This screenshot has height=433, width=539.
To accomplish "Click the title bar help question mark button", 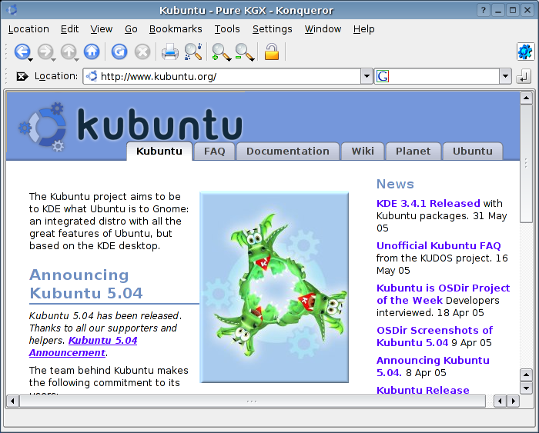I will [x=484, y=10].
